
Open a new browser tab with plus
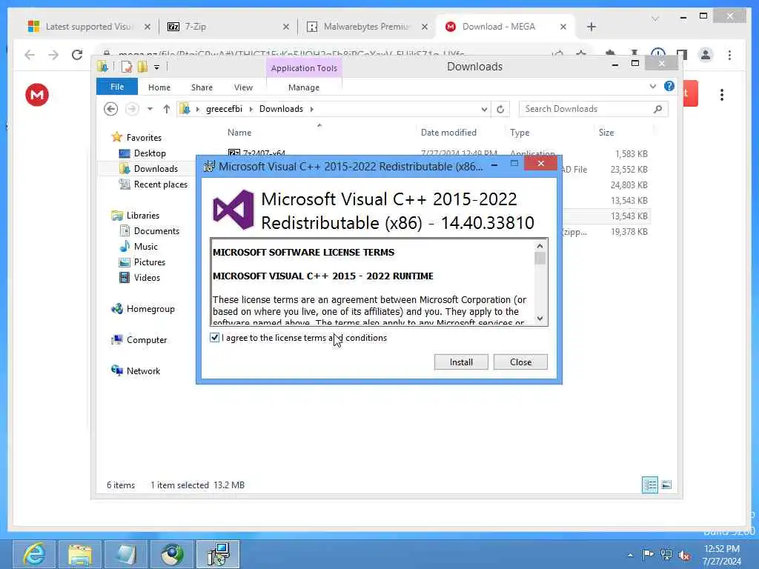(x=591, y=27)
